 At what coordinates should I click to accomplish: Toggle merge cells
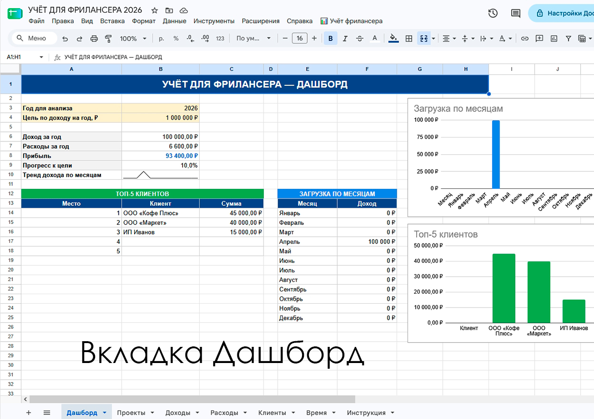coord(424,38)
